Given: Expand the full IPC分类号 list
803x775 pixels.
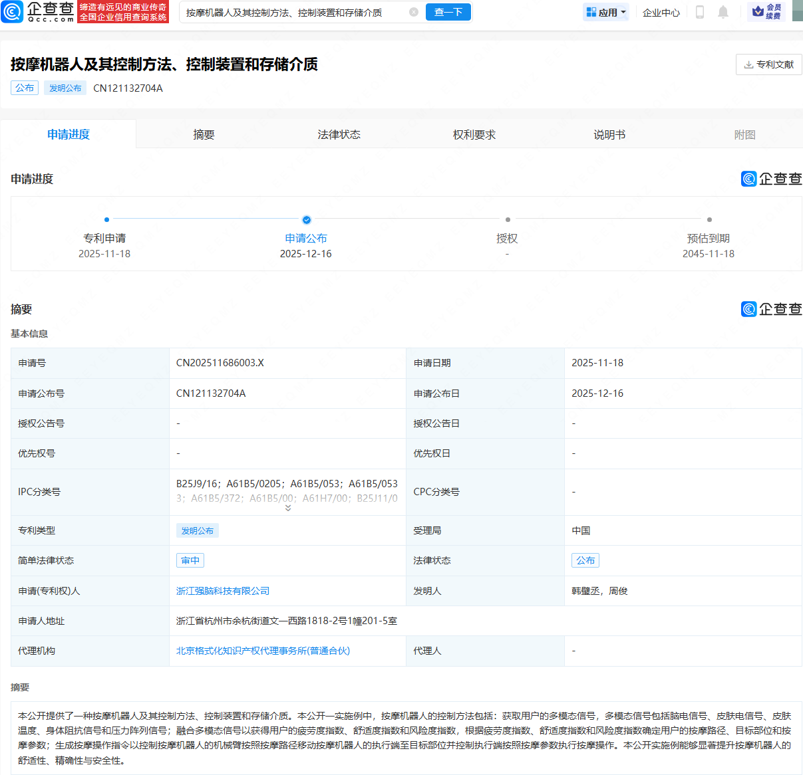Looking at the screenshot, I should [x=288, y=508].
